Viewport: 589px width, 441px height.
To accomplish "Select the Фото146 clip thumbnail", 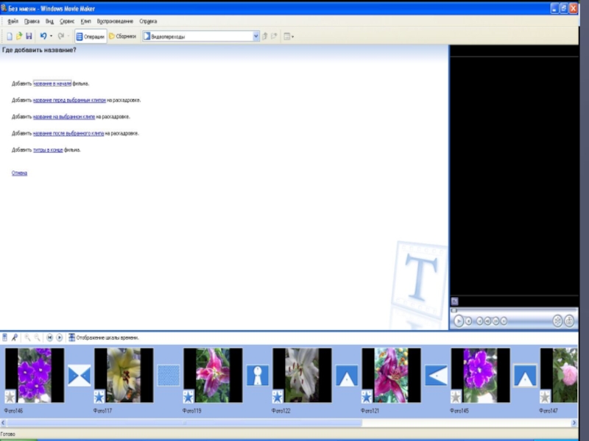I will point(35,375).
